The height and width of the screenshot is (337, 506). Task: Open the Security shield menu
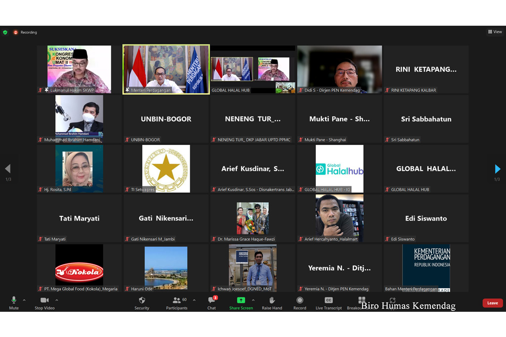(x=142, y=302)
